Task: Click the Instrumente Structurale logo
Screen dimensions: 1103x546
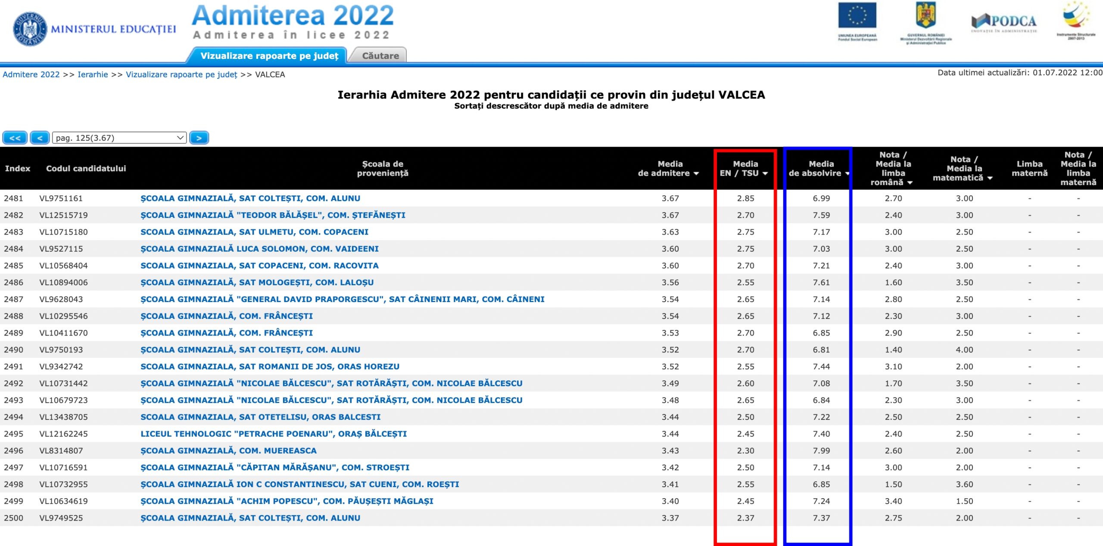Action: 1076,21
